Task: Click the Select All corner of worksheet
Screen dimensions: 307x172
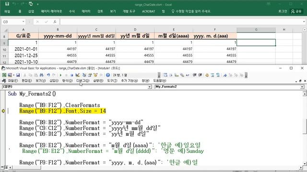Action: pyautogui.click(x=6, y=30)
